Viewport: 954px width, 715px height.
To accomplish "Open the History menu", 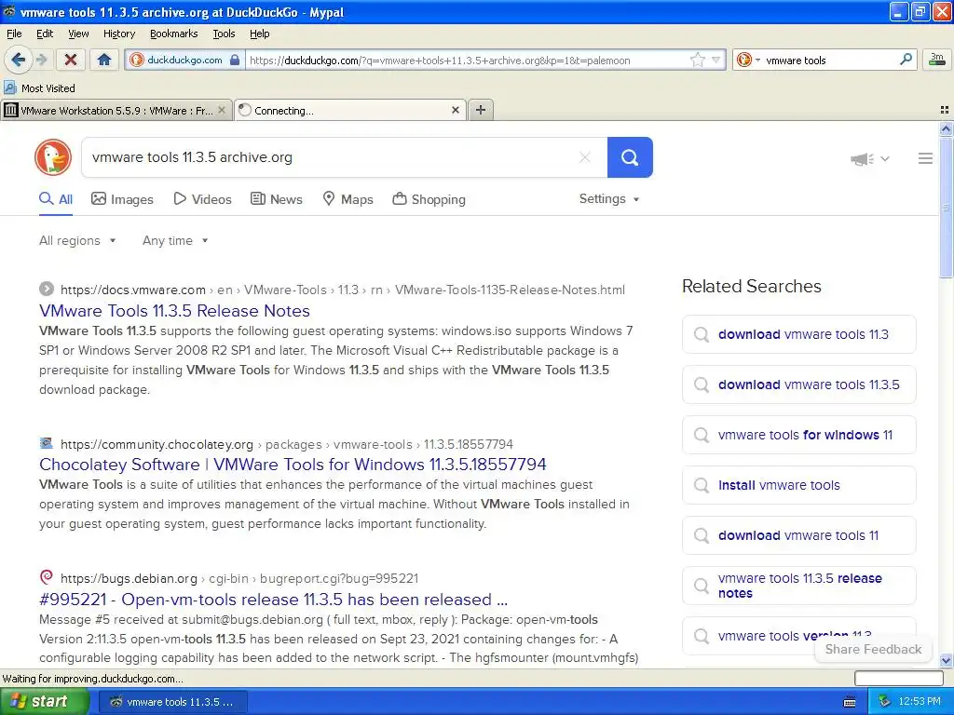I will [119, 34].
